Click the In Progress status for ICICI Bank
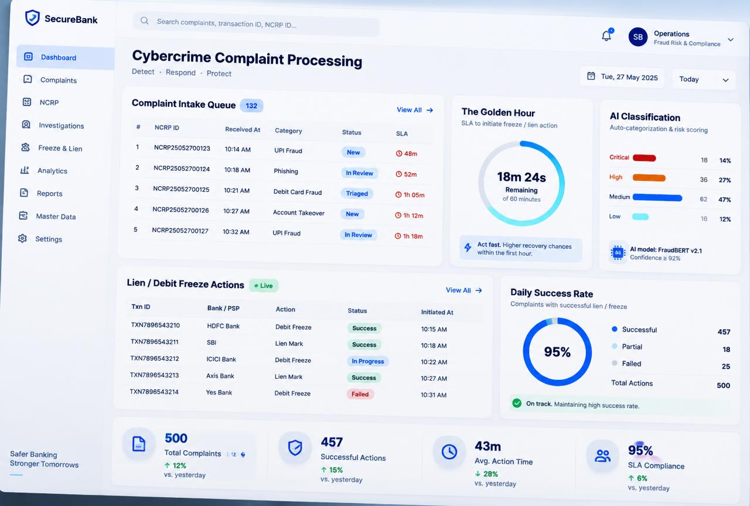The width and height of the screenshot is (750, 506). pos(367,361)
